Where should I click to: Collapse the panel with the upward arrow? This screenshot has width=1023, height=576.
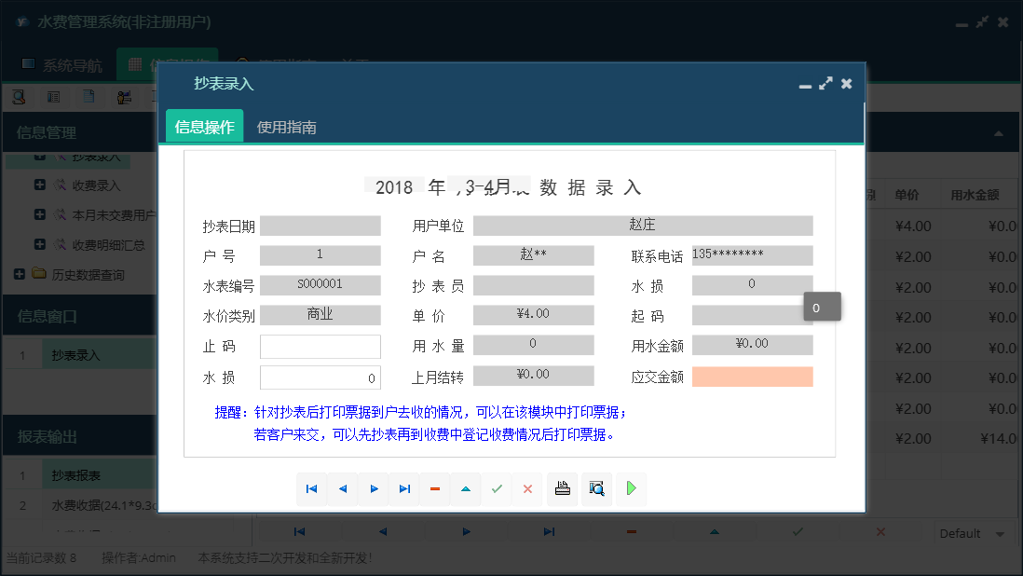tap(466, 488)
